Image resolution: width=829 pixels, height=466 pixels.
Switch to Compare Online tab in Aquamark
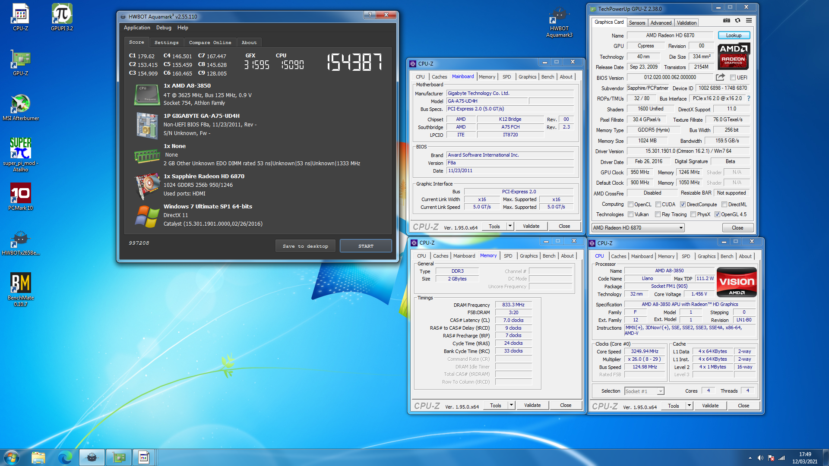[210, 42]
